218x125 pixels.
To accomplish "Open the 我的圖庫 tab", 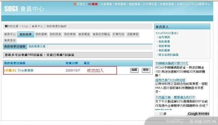I will pos(41,34).
